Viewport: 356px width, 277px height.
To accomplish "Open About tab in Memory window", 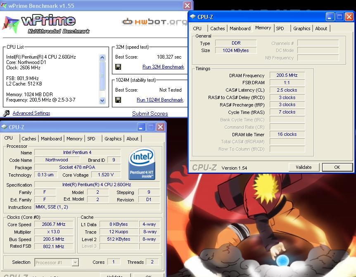I will point(321,28).
